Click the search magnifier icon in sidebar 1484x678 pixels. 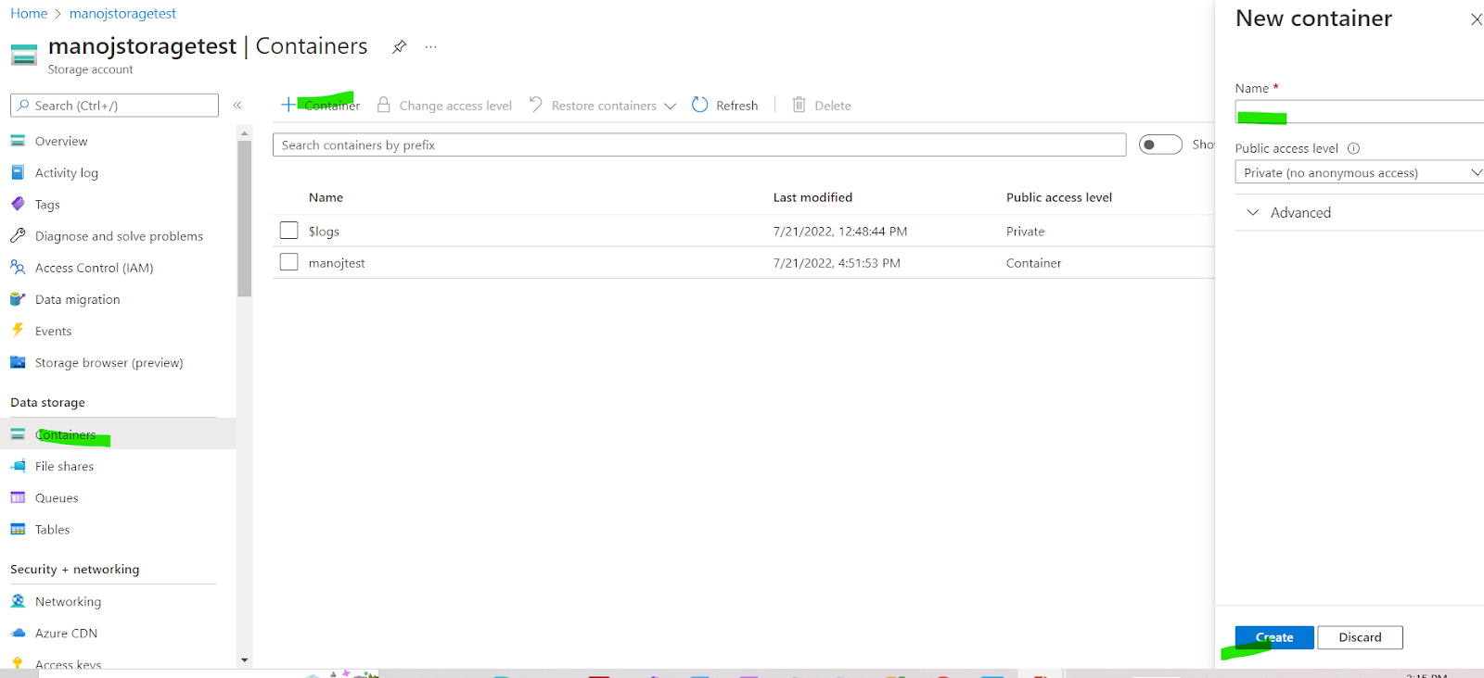click(x=23, y=106)
